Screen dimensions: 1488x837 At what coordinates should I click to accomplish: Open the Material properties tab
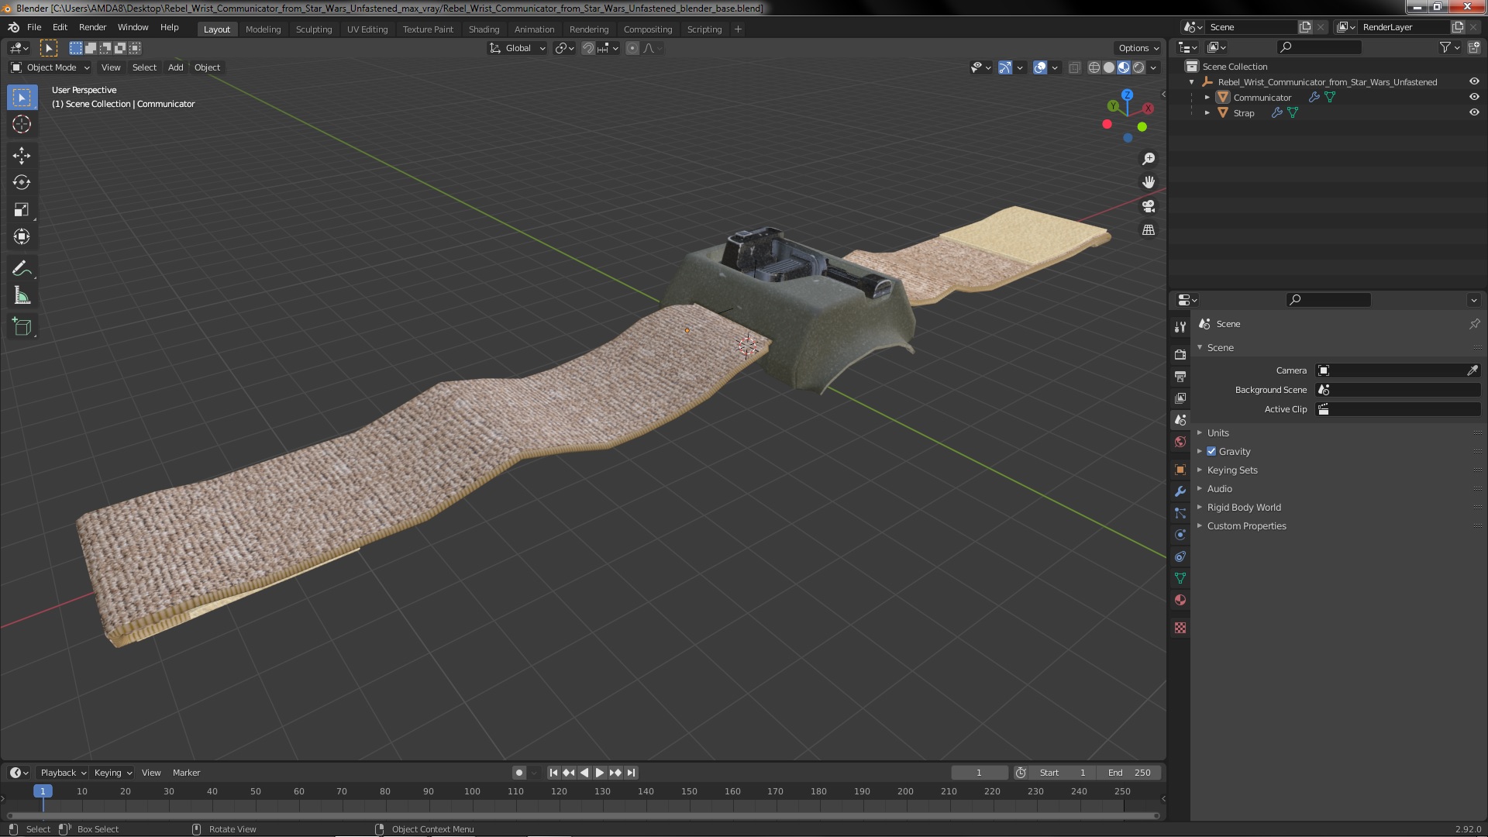[1180, 600]
